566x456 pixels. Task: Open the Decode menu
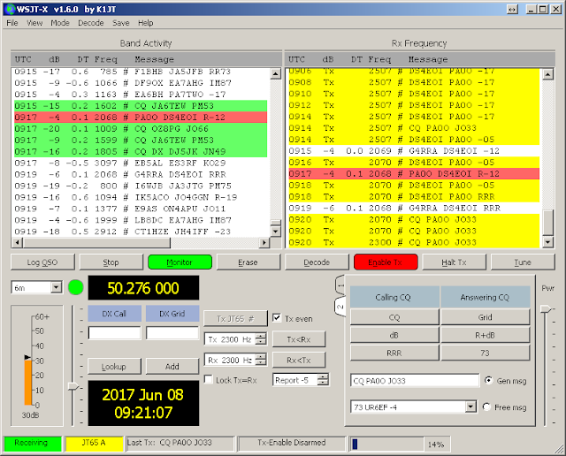point(90,23)
